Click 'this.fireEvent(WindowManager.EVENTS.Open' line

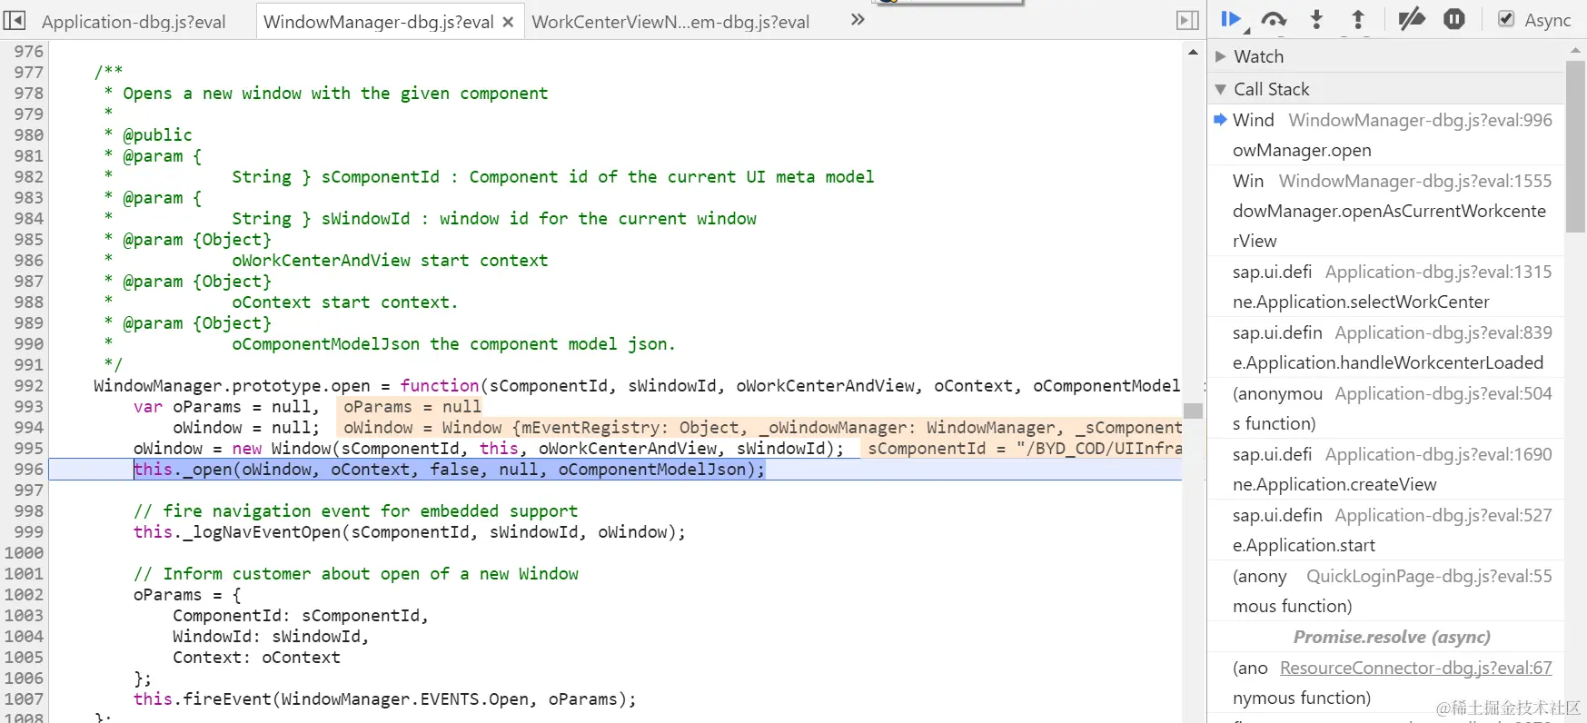click(x=385, y=699)
